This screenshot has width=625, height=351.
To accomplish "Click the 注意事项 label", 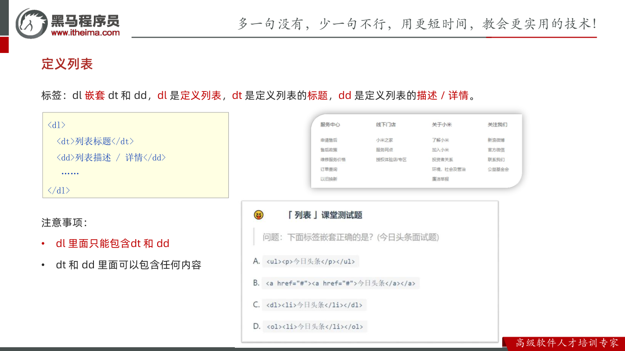I will [64, 222].
